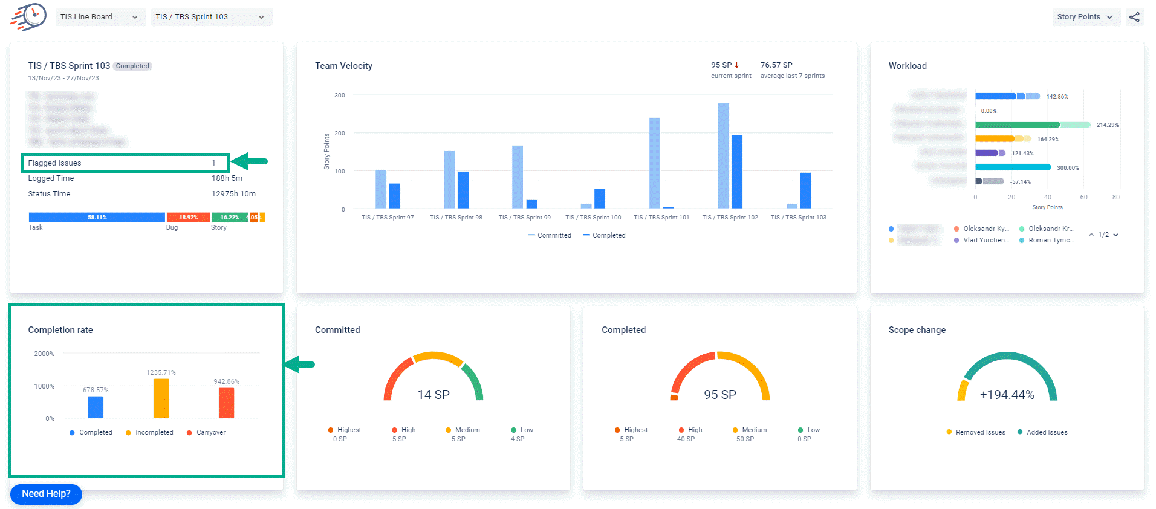
Task: Click the Flagged Issues row
Action: (x=125, y=163)
